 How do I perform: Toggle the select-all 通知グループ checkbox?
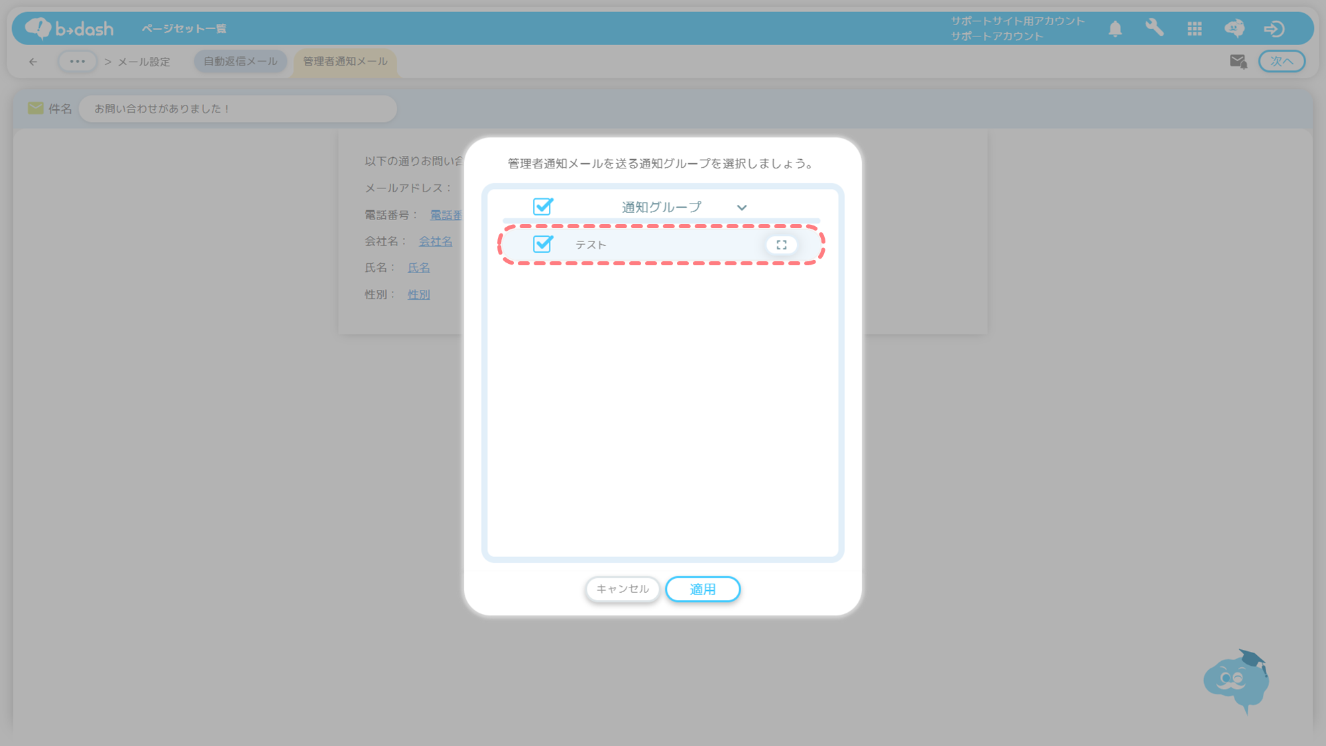[542, 207]
